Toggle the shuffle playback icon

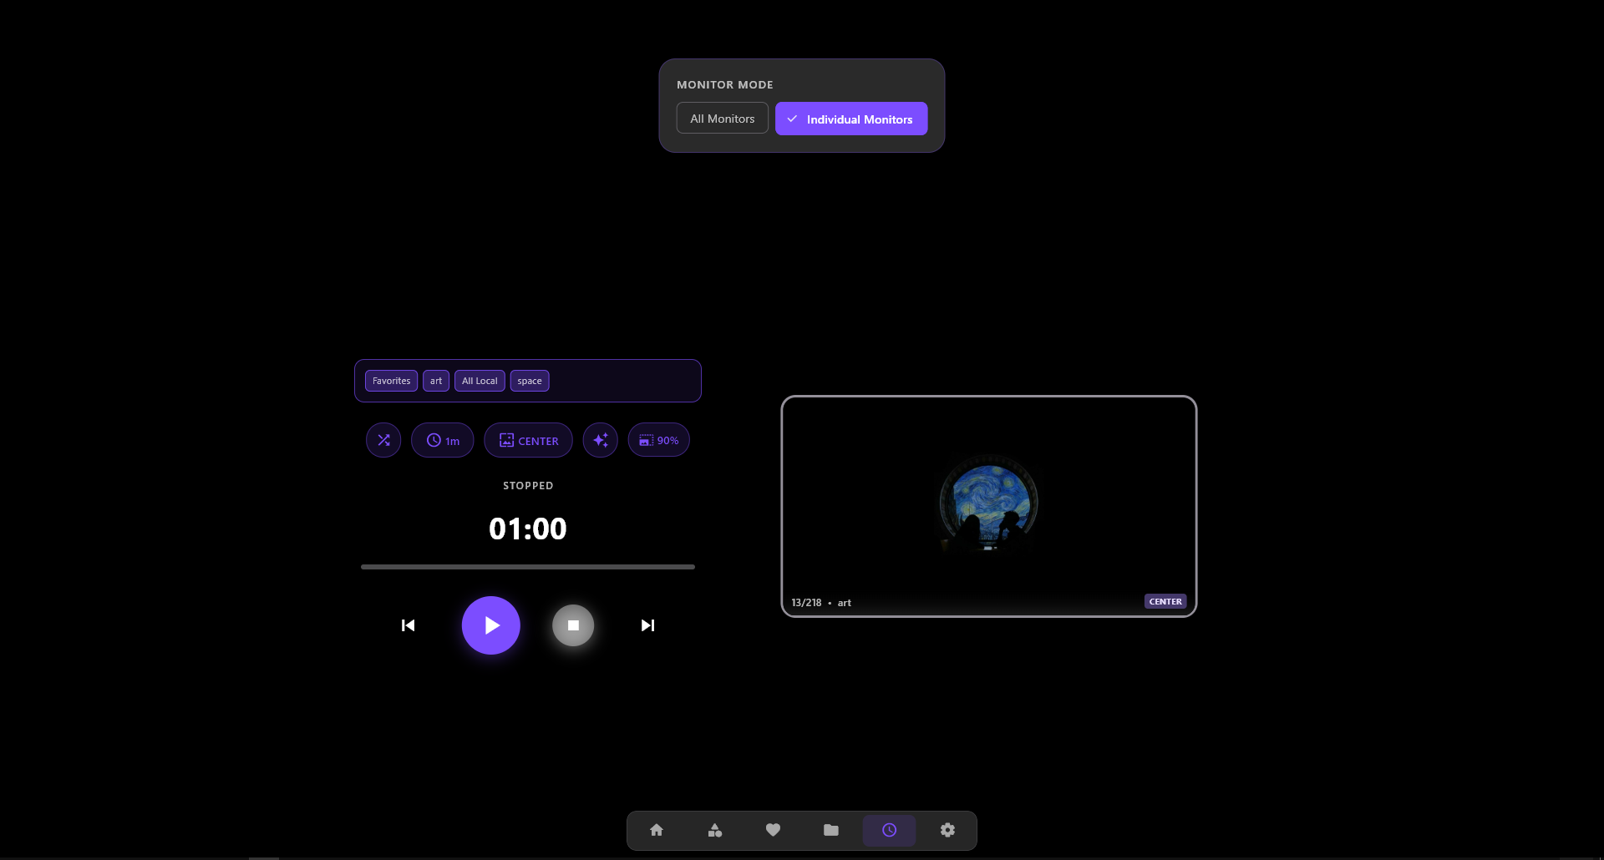pos(383,440)
